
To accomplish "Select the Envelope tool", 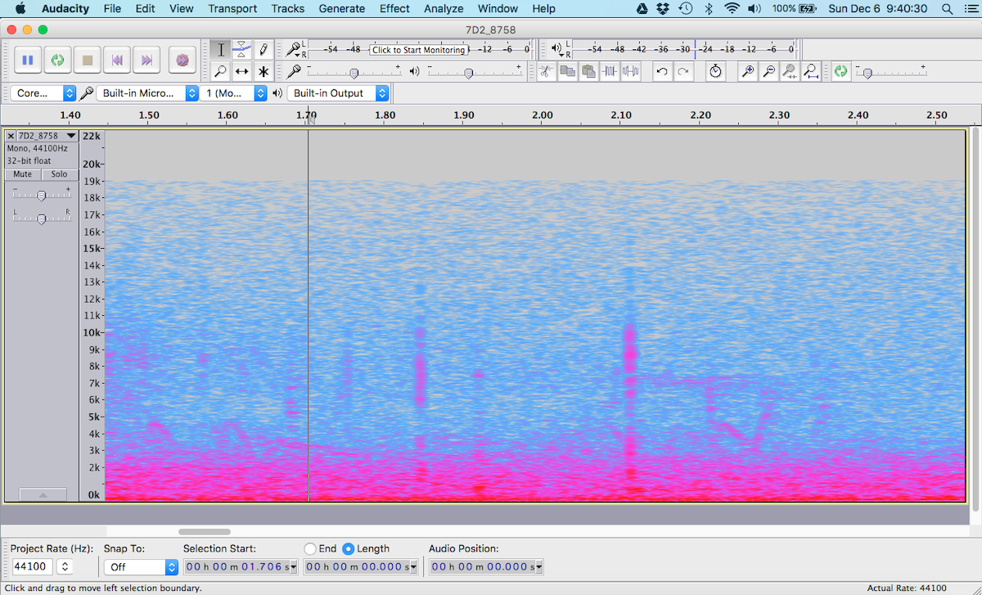I will [241, 50].
